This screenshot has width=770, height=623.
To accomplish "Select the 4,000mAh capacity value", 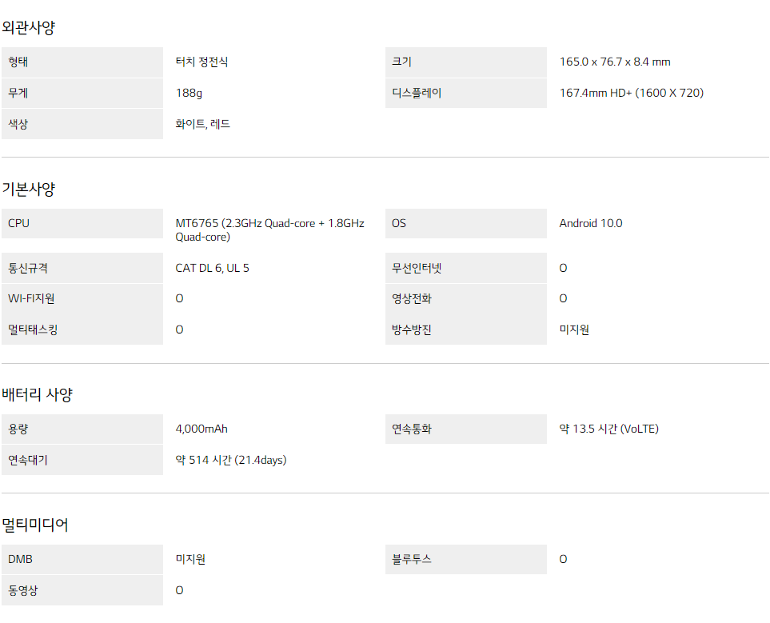I will (201, 429).
